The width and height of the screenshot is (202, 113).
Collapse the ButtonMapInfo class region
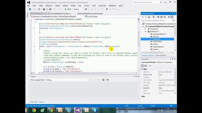[34, 46]
